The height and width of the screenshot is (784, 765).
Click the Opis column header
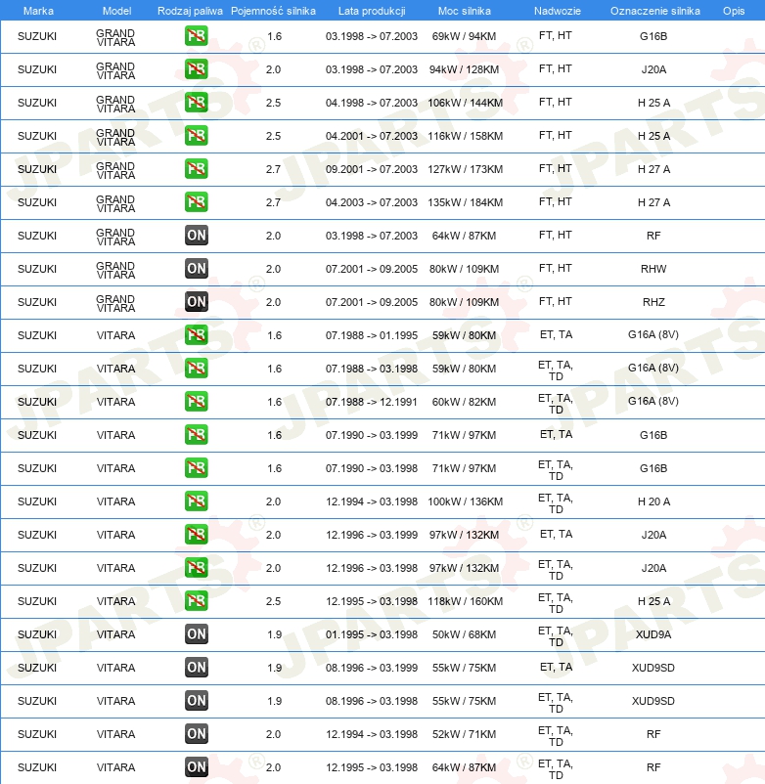pos(734,11)
